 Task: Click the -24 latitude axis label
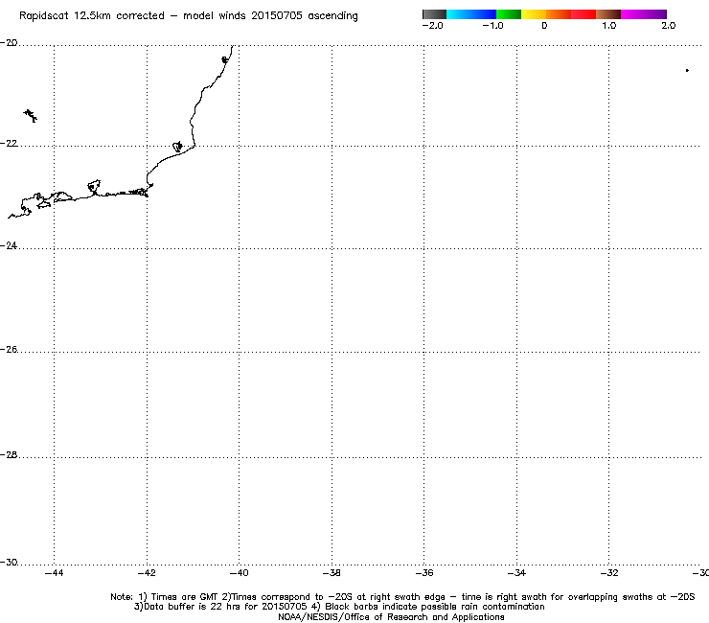[x=9, y=245]
